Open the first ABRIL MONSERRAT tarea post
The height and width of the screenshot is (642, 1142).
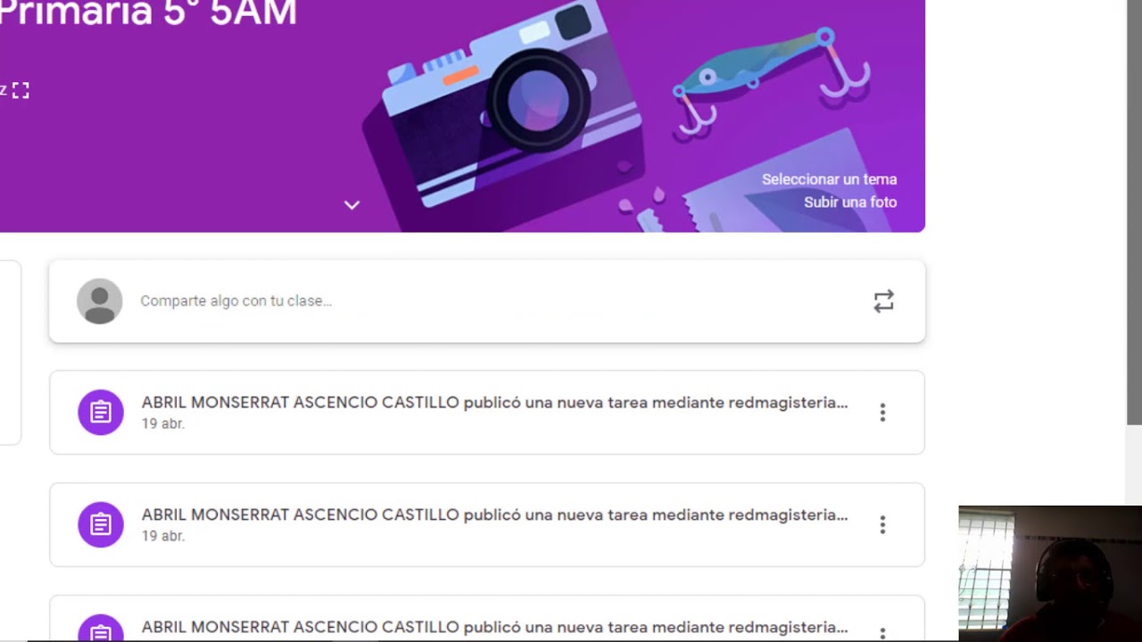487,412
